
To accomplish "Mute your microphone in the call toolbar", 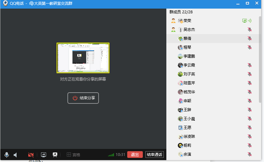I will coord(7,155).
